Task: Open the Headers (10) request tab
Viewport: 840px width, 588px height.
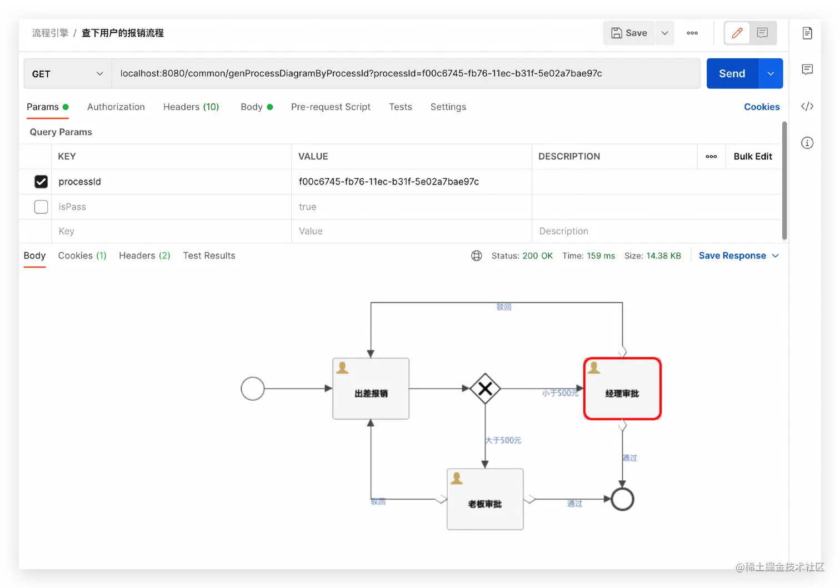Action: 191,107
